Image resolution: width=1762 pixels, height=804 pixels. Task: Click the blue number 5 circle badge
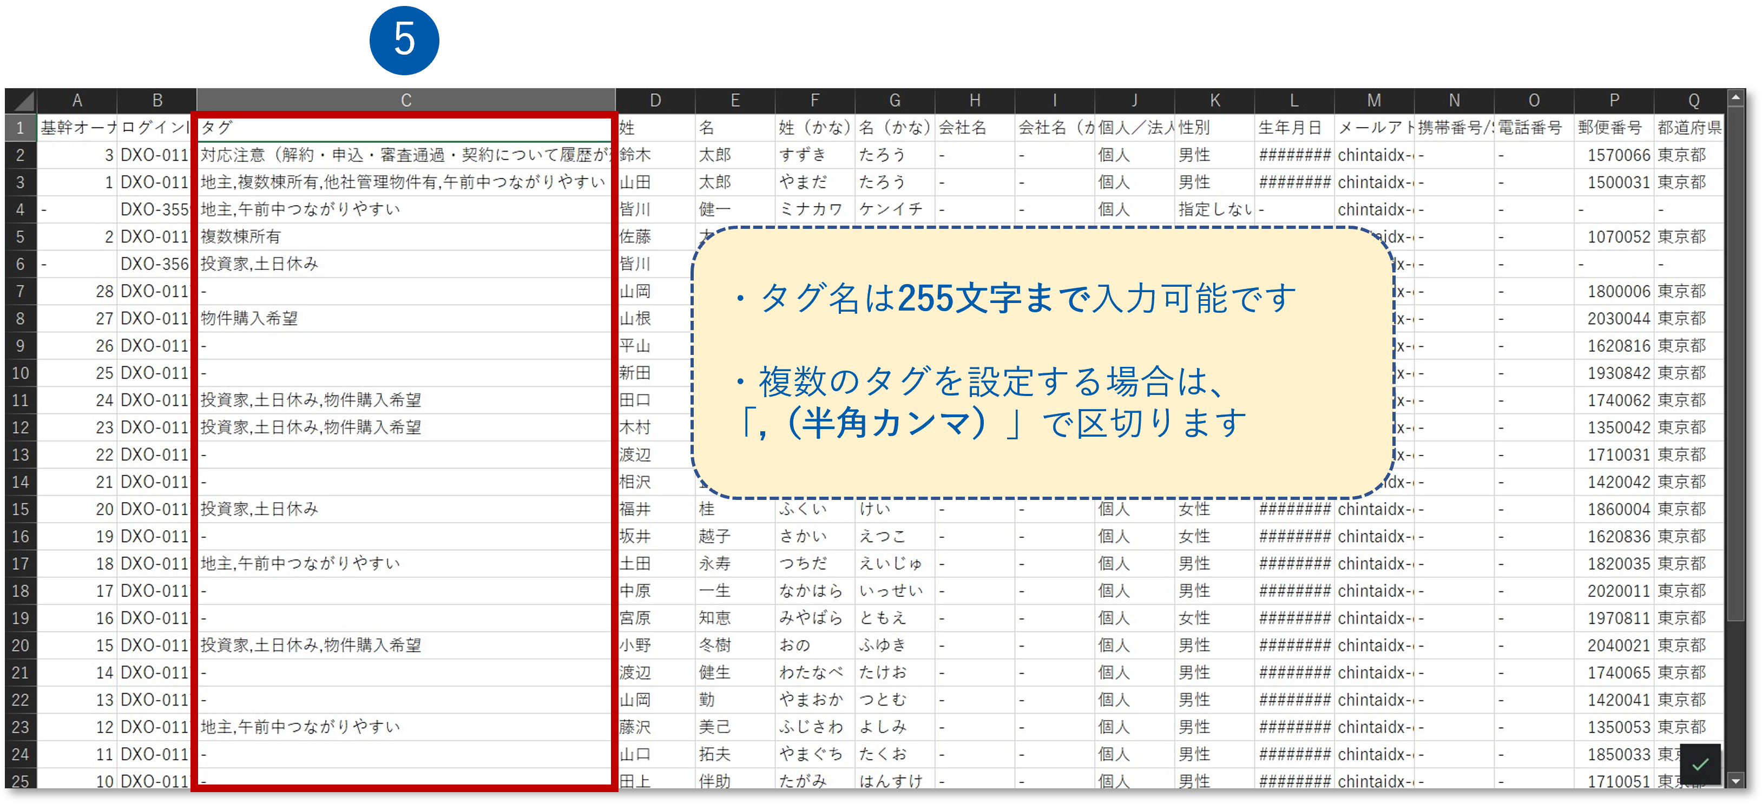coord(404,39)
